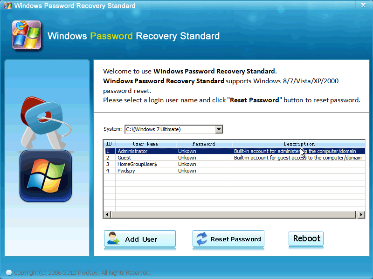Click the Password column header

point(204,144)
